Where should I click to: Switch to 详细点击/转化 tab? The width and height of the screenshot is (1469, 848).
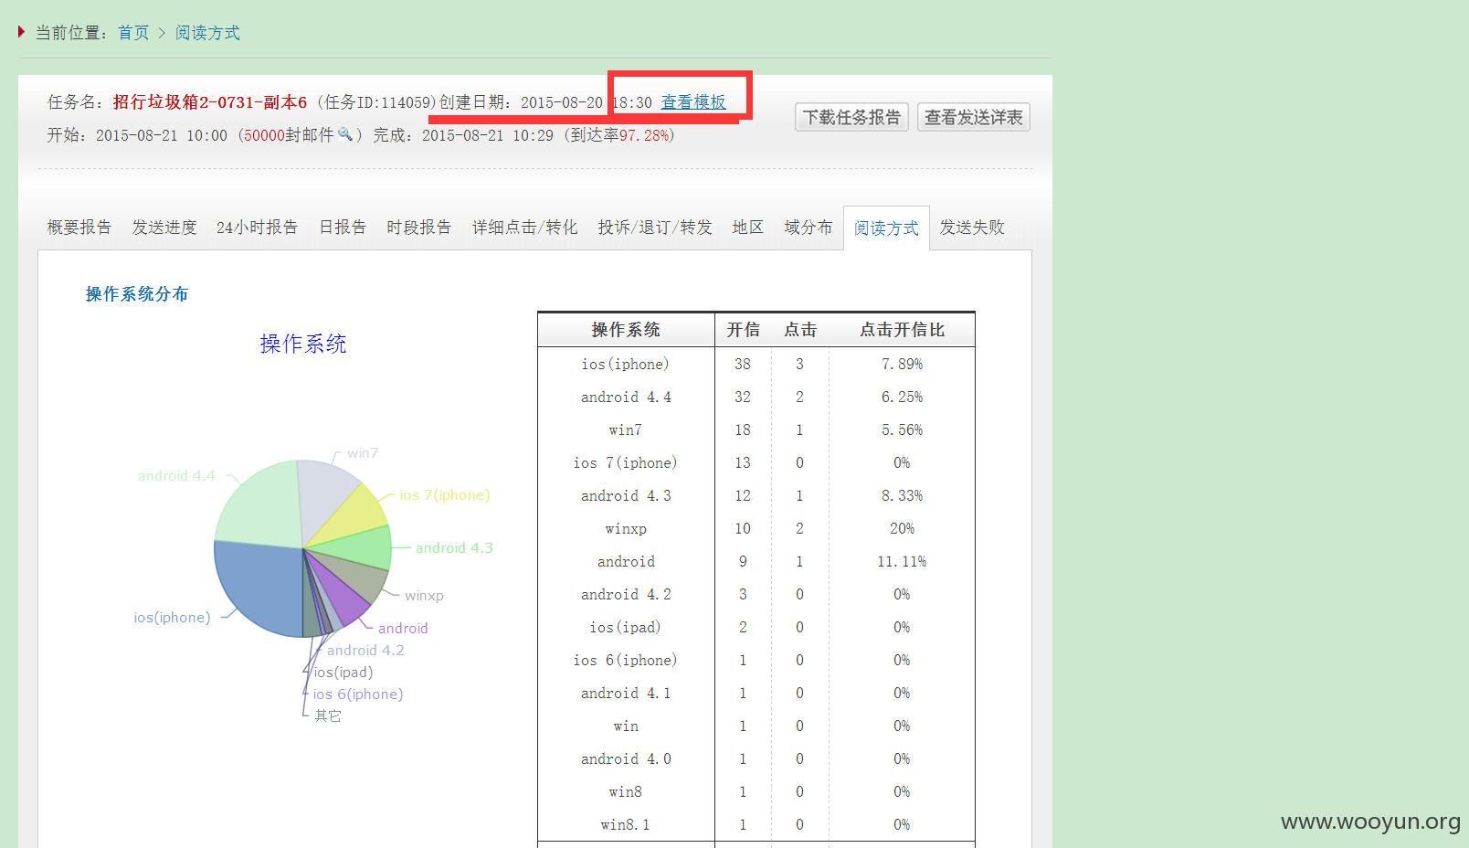click(x=525, y=228)
